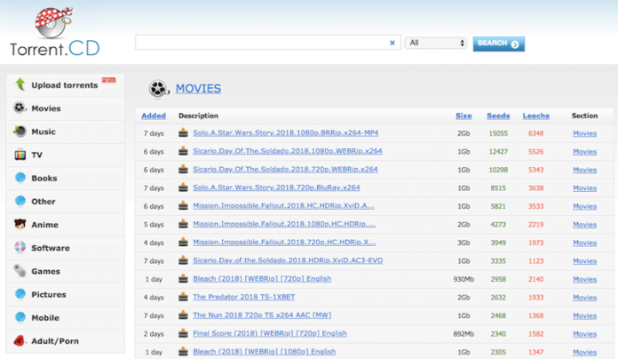Select Mobile category label in sidebar
The width and height of the screenshot is (618, 359).
tap(45, 317)
